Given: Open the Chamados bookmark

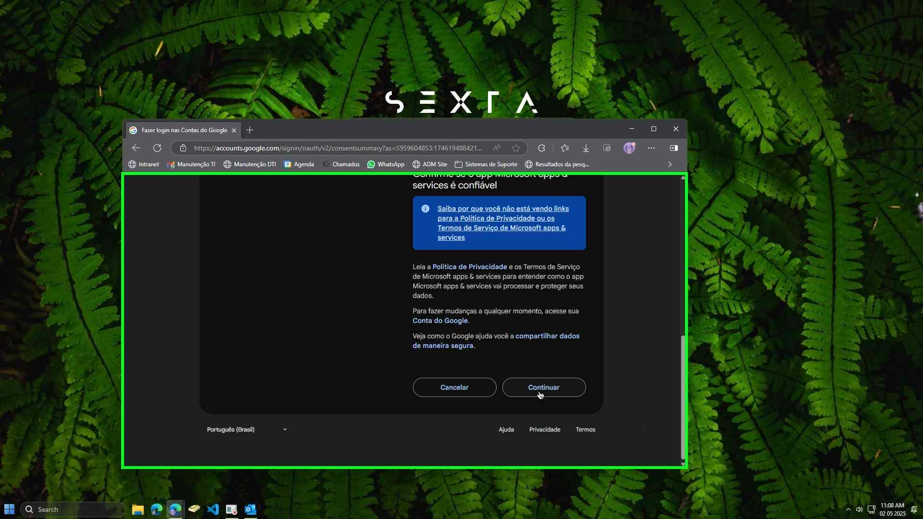Looking at the screenshot, I should coord(341,164).
